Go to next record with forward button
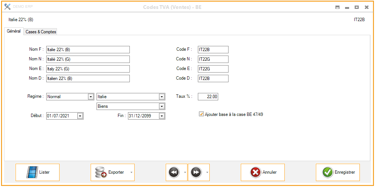The height and width of the screenshot is (187, 375). click(x=196, y=172)
